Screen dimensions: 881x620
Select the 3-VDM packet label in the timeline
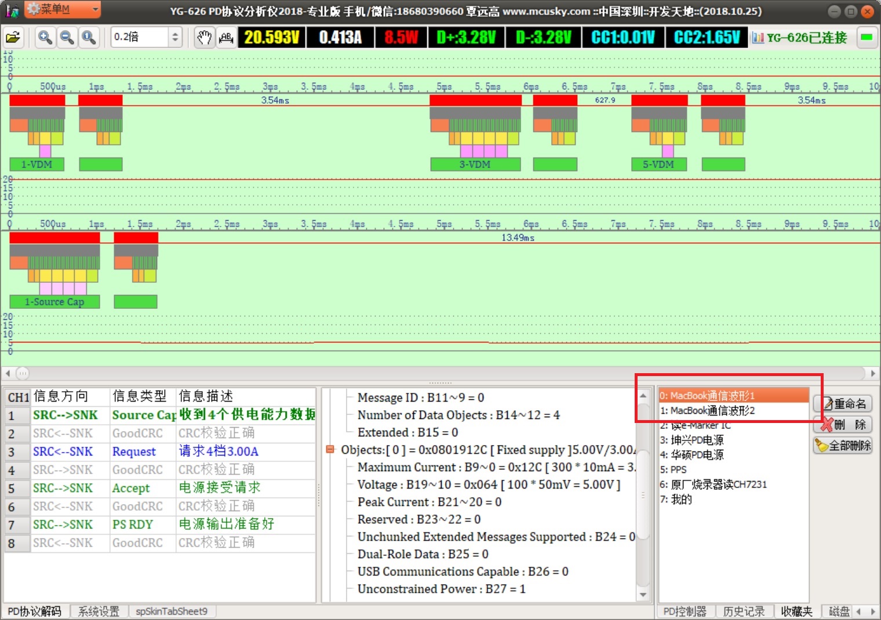click(475, 165)
